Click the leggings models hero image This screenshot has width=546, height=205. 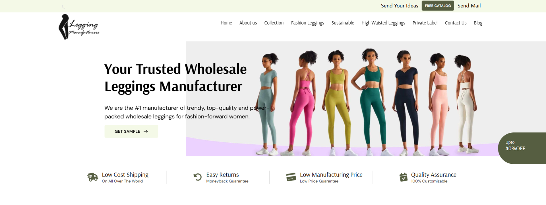coord(366,99)
